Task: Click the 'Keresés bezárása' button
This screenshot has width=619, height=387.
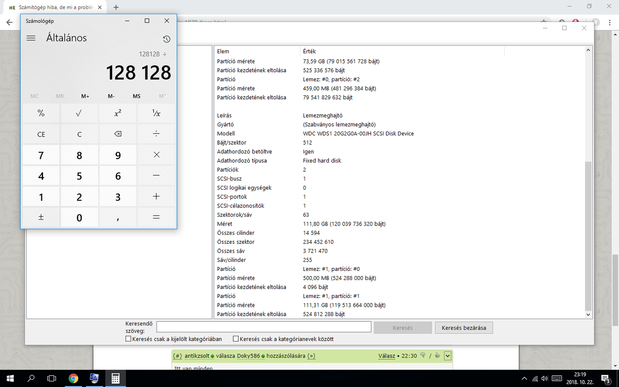Action: [464, 328]
